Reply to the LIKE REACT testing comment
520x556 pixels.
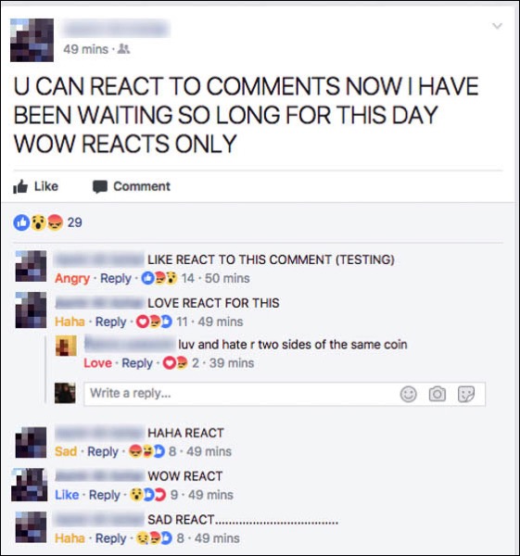[x=116, y=278]
